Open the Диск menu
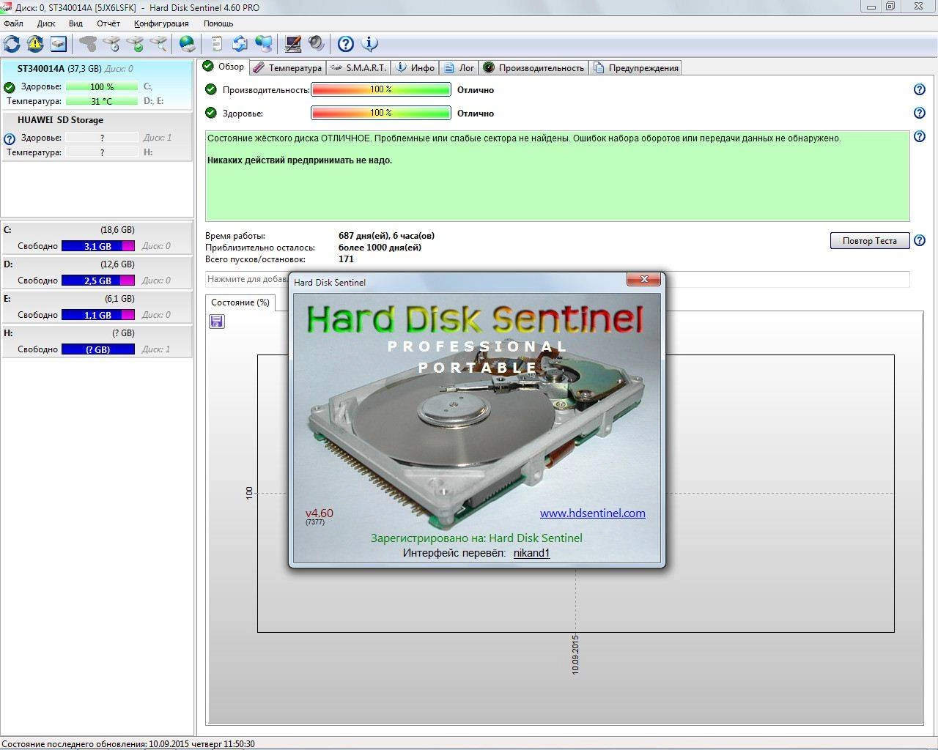This screenshot has width=938, height=750. (46, 23)
